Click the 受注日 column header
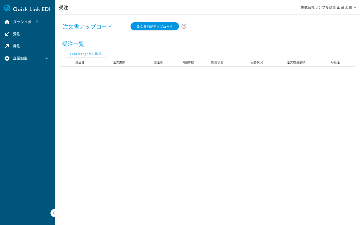This screenshot has height=225, width=360. 80,62
